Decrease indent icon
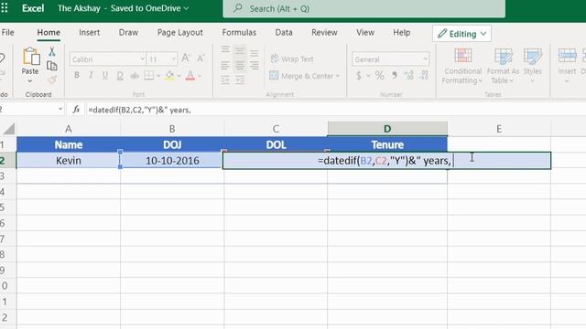 click(225, 80)
